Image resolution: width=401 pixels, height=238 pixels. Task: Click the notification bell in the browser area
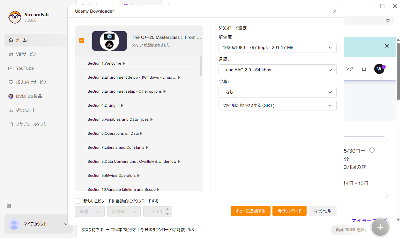[x=364, y=69]
